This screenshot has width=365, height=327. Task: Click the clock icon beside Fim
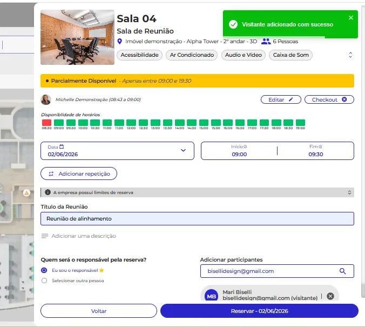click(320, 146)
